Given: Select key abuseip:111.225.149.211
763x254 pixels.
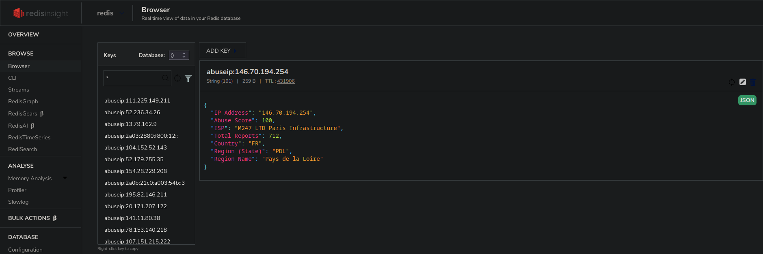Looking at the screenshot, I should tap(137, 100).
